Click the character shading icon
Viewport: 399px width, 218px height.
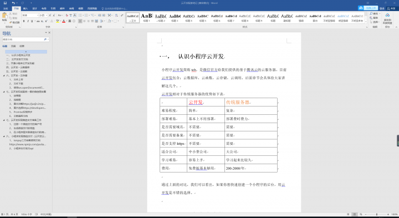pos(70,21)
